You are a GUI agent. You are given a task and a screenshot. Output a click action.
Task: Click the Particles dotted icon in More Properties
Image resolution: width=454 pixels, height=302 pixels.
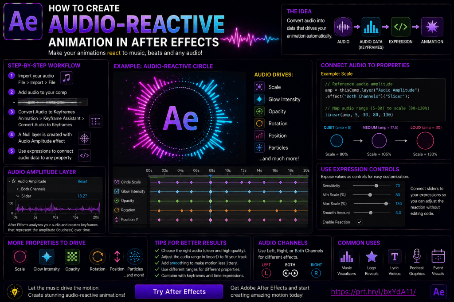click(x=135, y=256)
